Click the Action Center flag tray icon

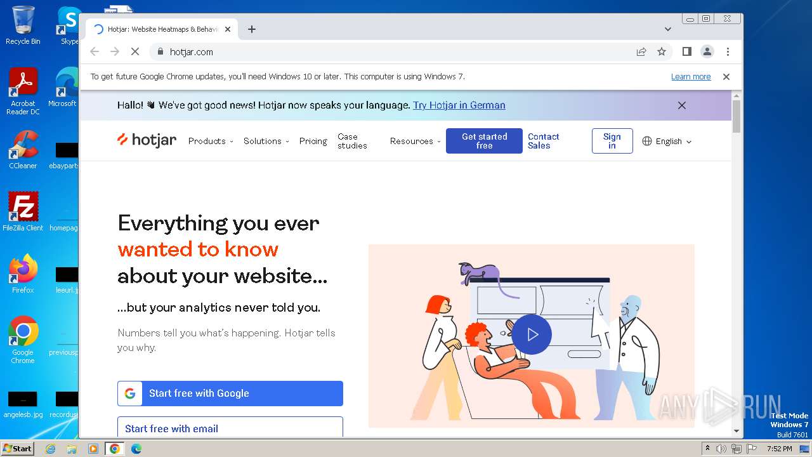click(752, 449)
